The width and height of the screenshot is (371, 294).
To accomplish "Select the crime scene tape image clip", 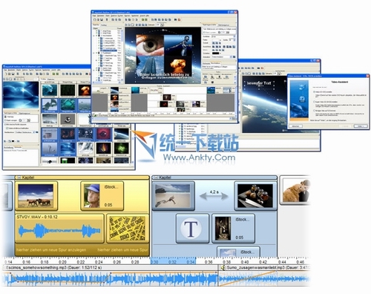I will pyautogui.click(x=128, y=229).
